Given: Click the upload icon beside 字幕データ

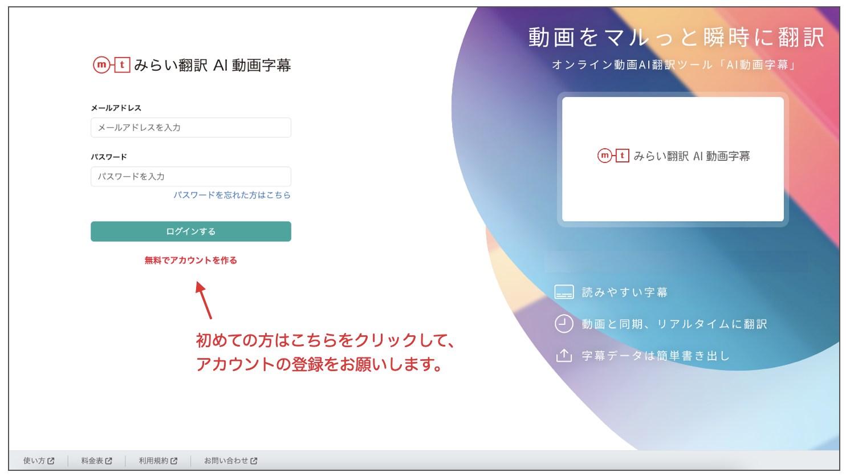Looking at the screenshot, I should [x=564, y=356].
